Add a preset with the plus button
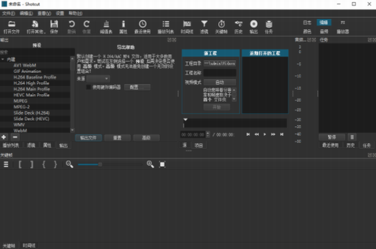The width and height of the screenshot is (376, 249). [x=4, y=137]
